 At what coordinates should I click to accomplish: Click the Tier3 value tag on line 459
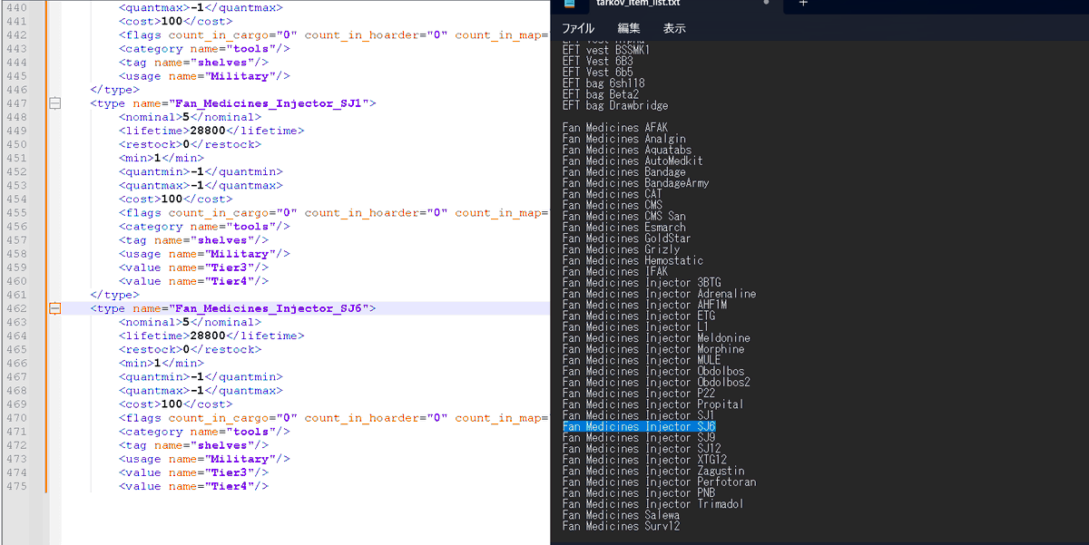pos(193,268)
